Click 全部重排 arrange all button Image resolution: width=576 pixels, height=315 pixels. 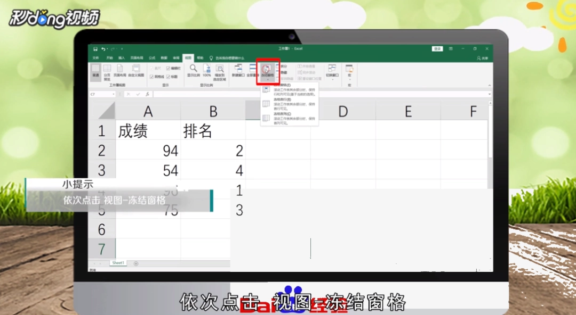click(x=252, y=71)
